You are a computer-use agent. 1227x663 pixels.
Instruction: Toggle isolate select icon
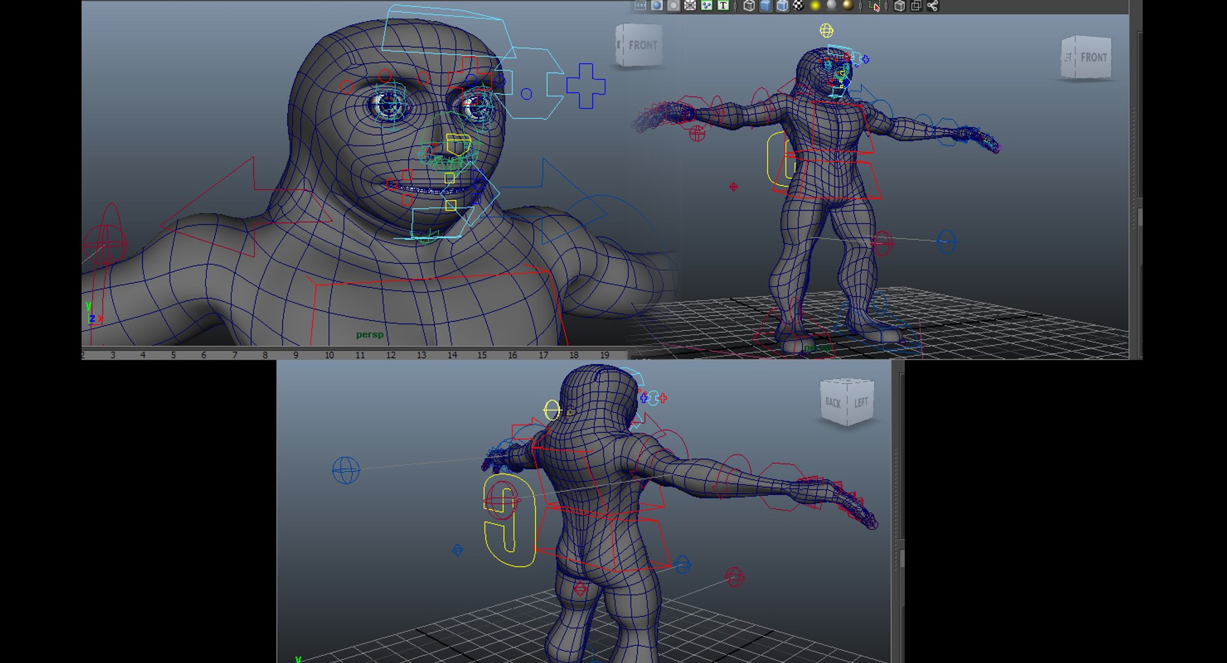[875, 6]
